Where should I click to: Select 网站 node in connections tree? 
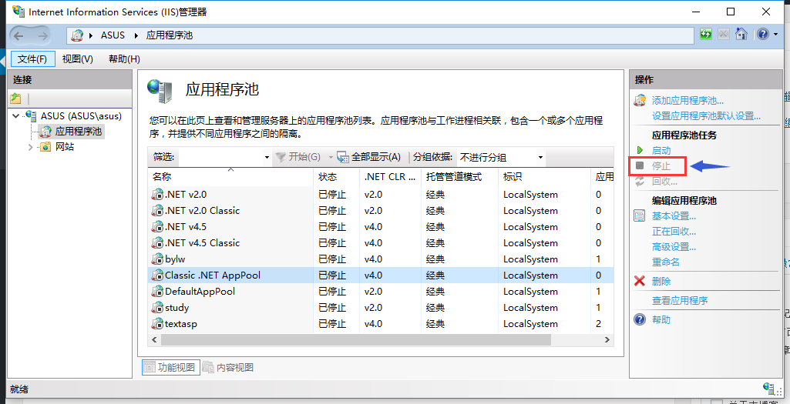point(65,147)
